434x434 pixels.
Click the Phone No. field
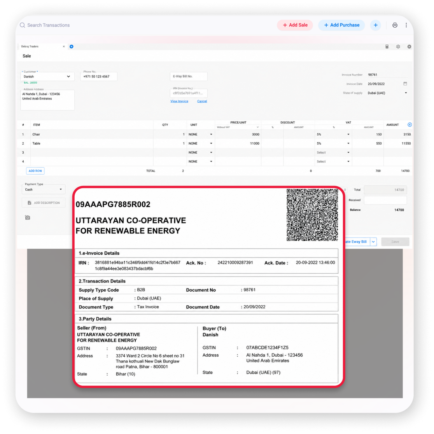(98, 76)
